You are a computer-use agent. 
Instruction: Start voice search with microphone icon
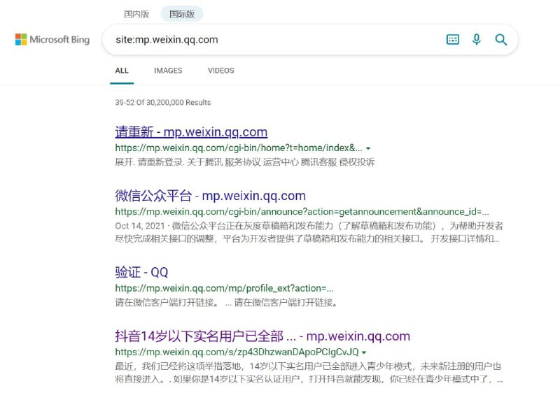click(x=477, y=39)
